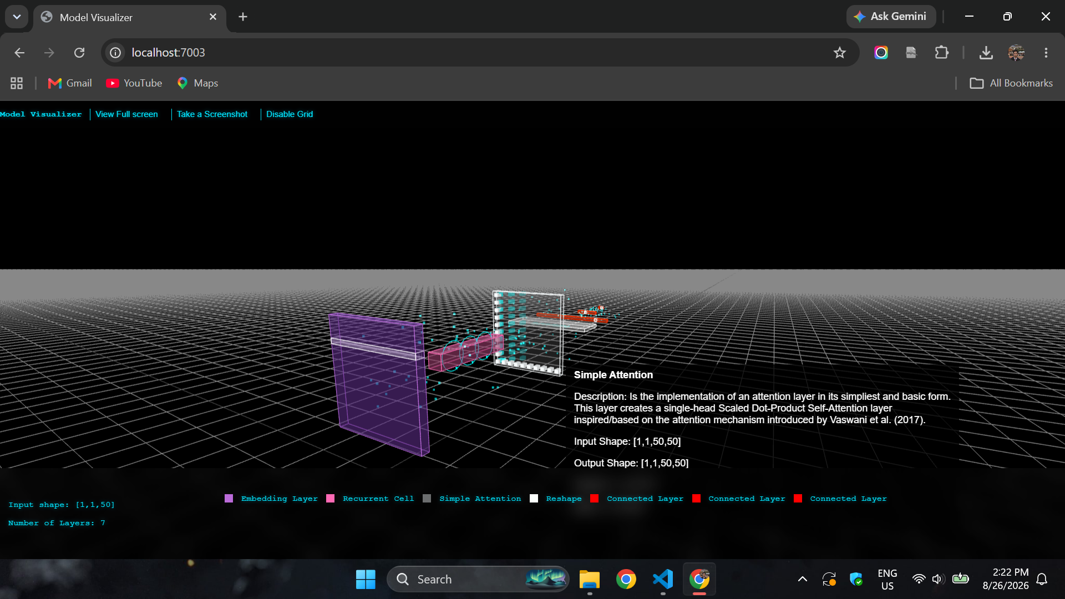Select the Simple Attention legend label
Viewport: 1065px width, 599px height.
(x=480, y=499)
